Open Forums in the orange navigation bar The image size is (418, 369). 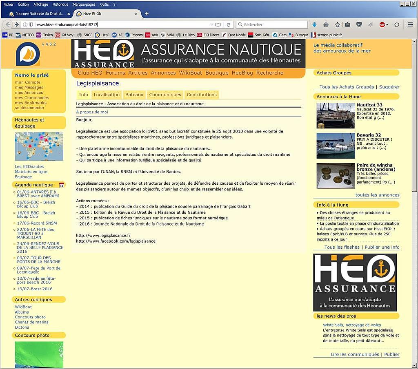click(x=116, y=73)
